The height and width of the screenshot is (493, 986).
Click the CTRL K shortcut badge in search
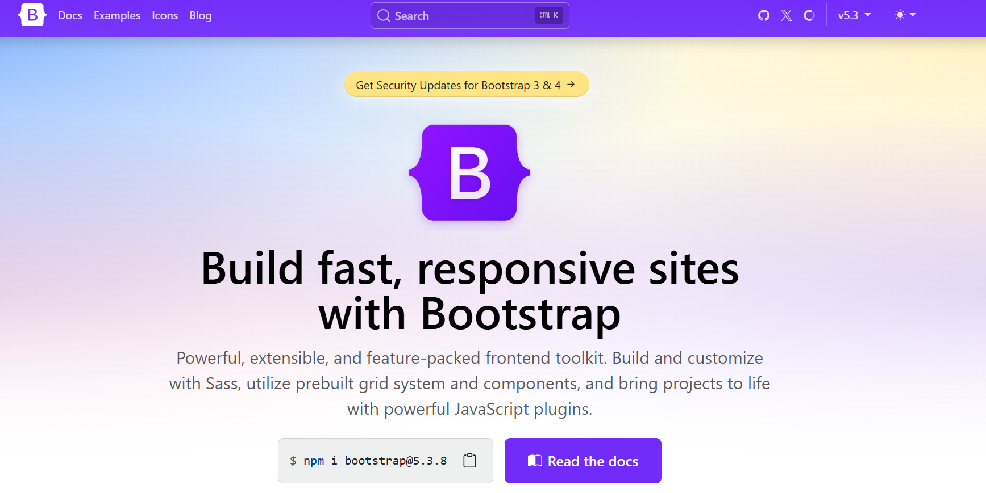[x=549, y=15]
